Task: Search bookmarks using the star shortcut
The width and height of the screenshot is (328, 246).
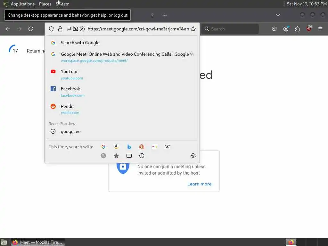Action: pyautogui.click(x=116, y=156)
